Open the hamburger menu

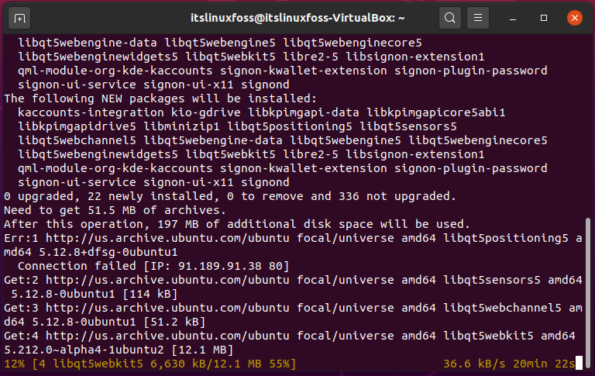(478, 18)
